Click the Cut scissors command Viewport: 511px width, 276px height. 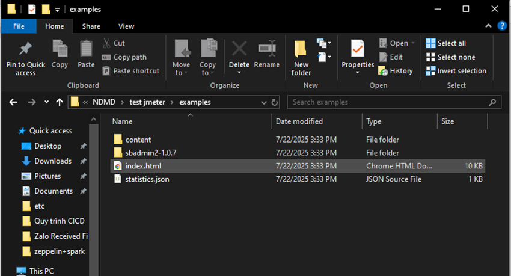(x=113, y=43)
